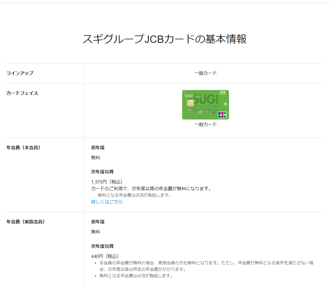Select the heading スギグループJCBカードの基本情報
Viewport: 329px width, 284px height.
(164, 39)
